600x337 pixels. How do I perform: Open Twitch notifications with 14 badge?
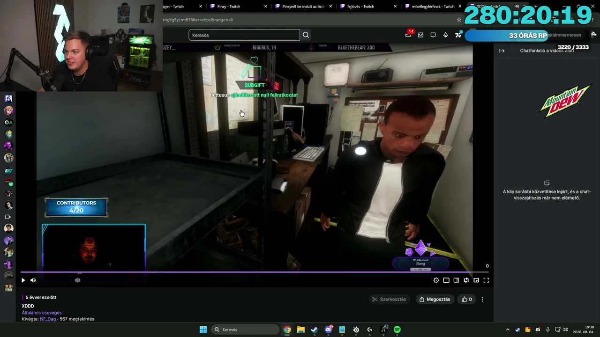(408, 35)
